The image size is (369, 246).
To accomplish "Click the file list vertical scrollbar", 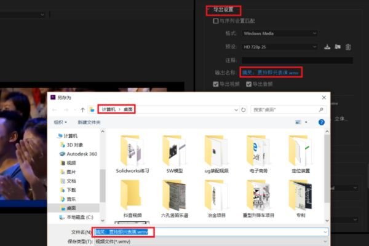I will tap(327, 169).
